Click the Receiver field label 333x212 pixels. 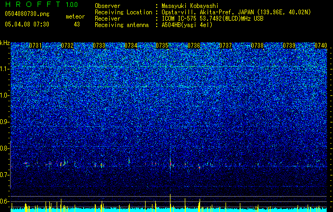107,19
